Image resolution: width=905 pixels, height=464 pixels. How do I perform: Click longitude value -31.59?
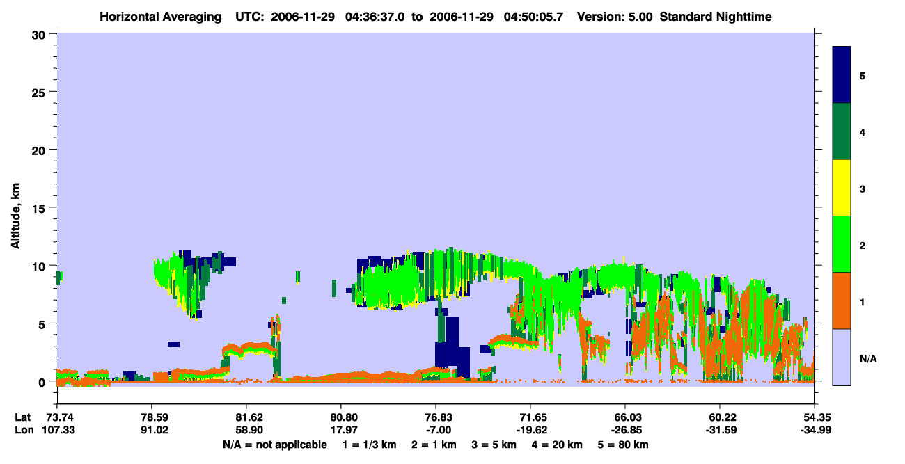720,430
